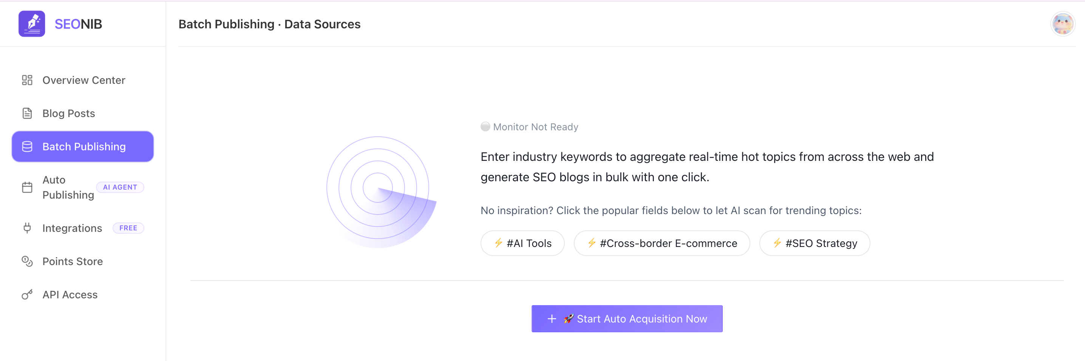Open the Overview Center menu item
Screen dimensions: 1085x361
[x=83, y=80]
